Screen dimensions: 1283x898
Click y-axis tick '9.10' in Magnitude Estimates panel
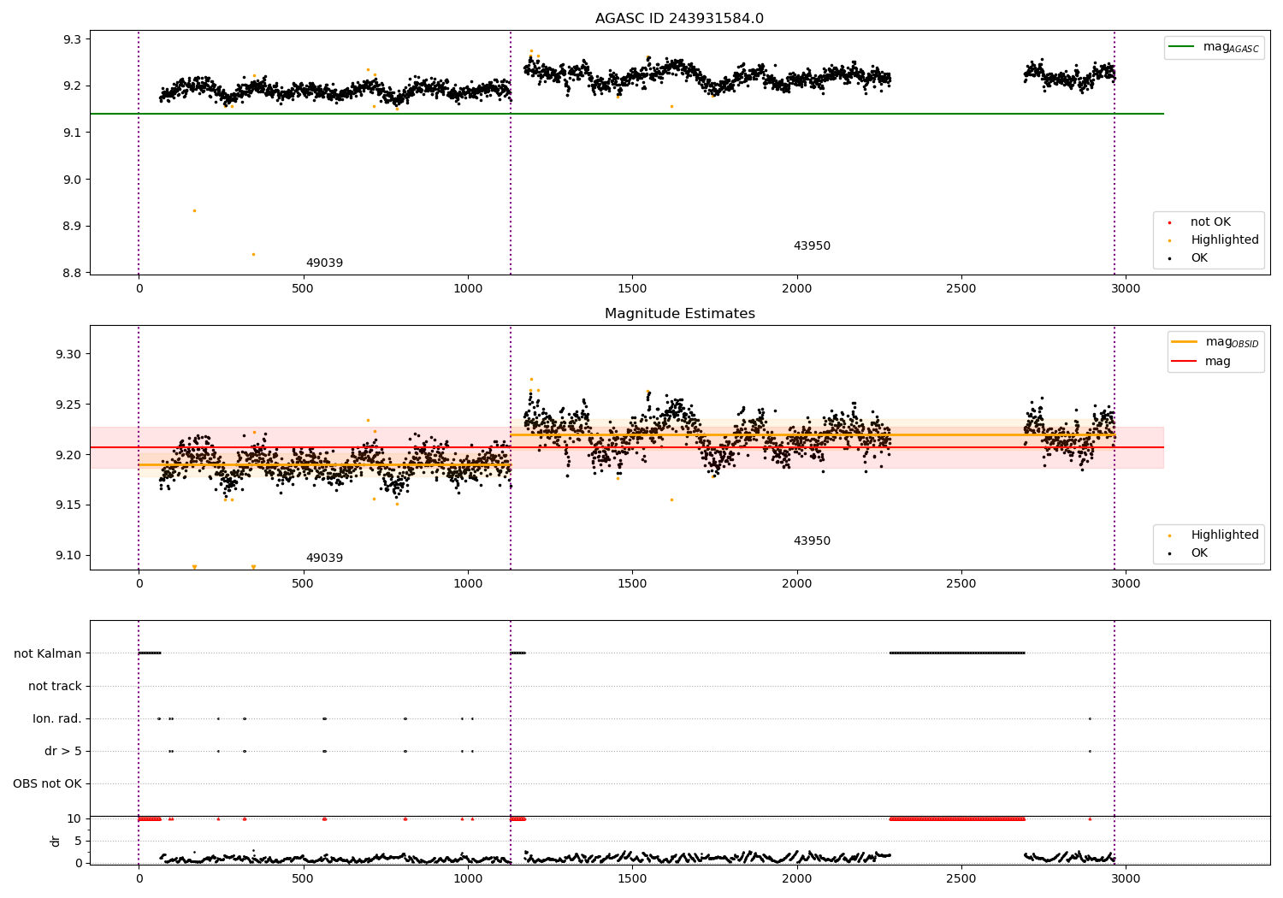tap(68, 556)
